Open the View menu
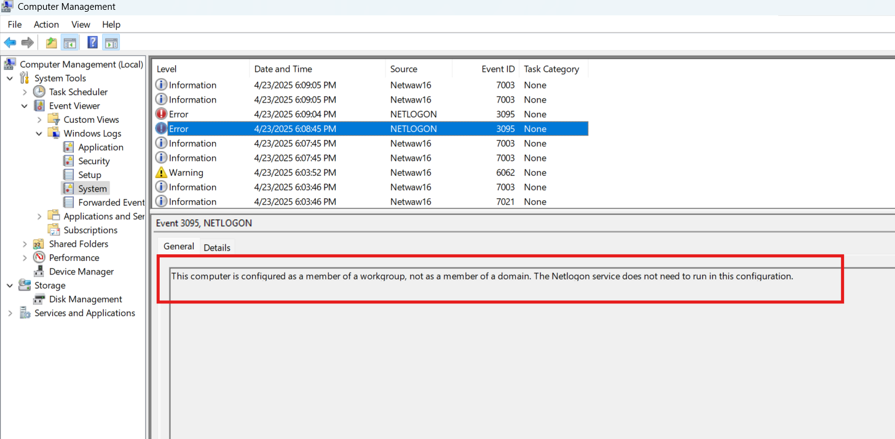 point(81,25)
